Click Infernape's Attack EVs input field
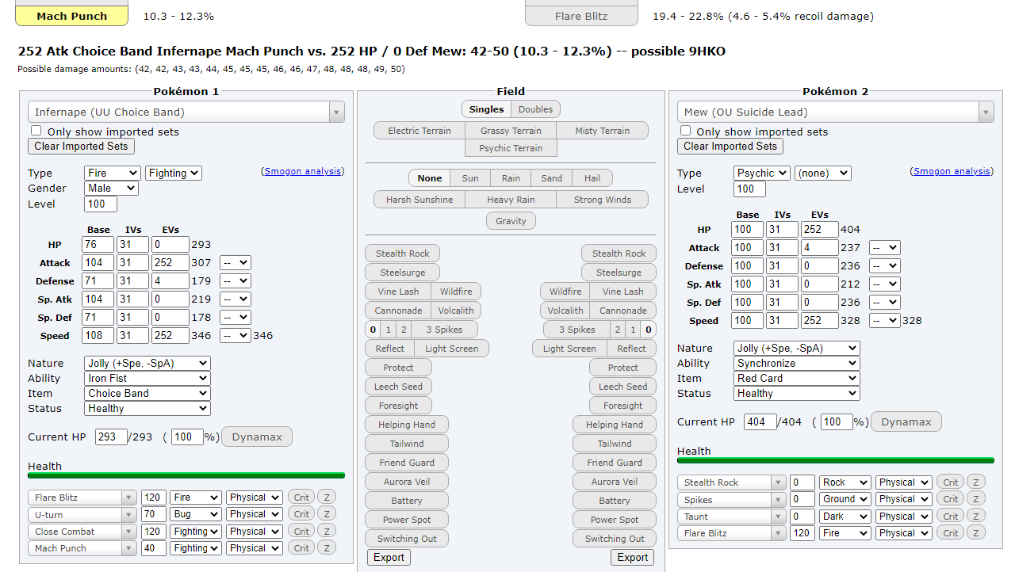 click(x=169, y=263)
